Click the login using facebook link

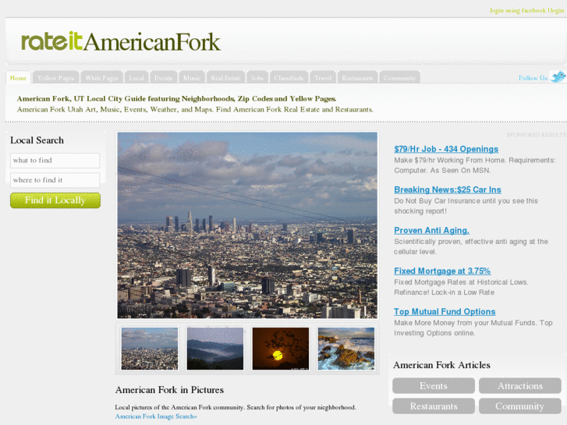coord(518,10)
